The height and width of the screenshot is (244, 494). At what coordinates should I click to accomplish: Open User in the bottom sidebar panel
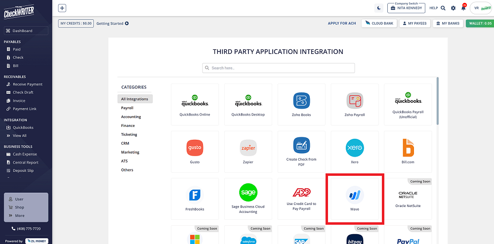click(16, 199)
